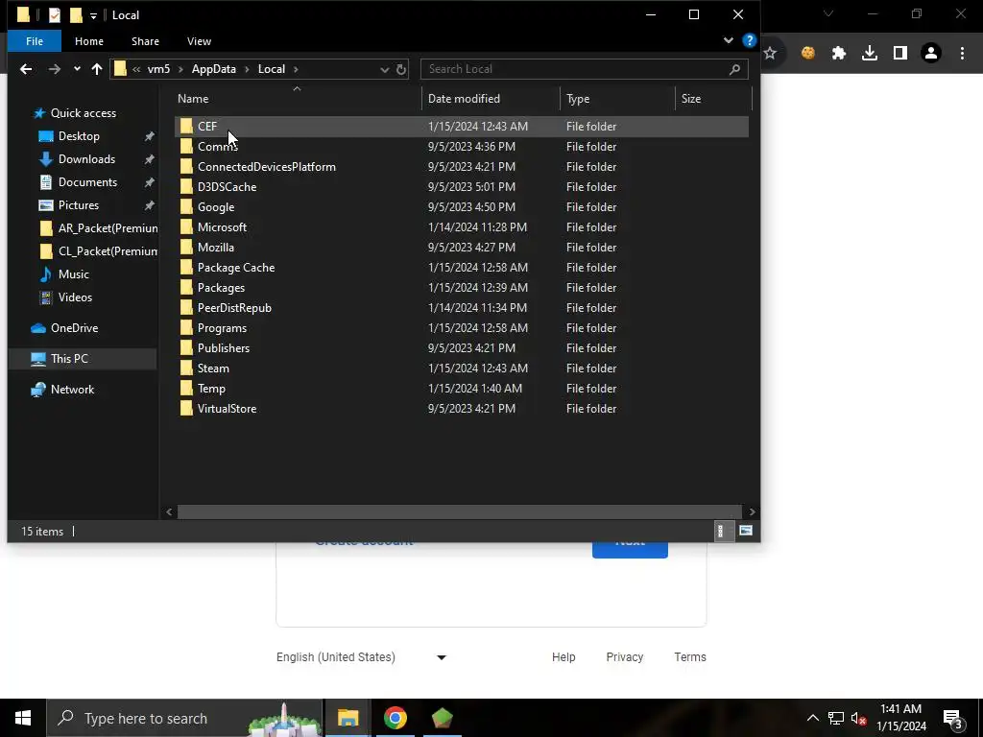
Task: Open Music in navigation pane
Action: point(73,274)
